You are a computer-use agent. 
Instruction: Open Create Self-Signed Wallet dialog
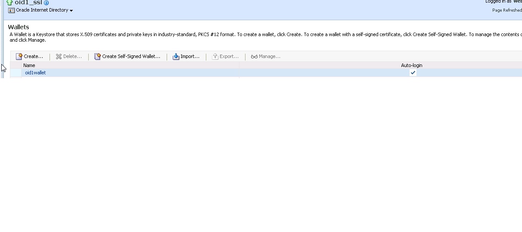click(x=127, y=56)
